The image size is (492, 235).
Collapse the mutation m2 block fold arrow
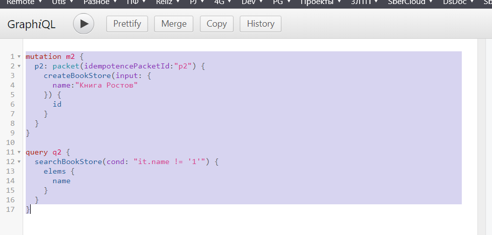click(19, 56)
